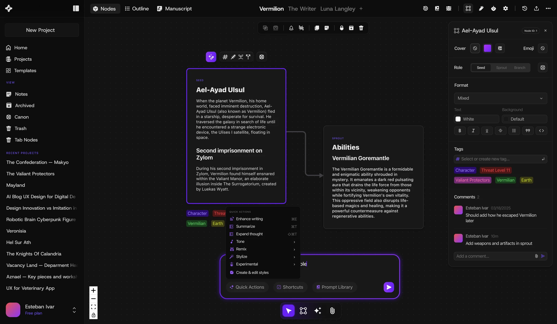Click the zoom in plus button
The image size is (557, 324).
point(93,290)
